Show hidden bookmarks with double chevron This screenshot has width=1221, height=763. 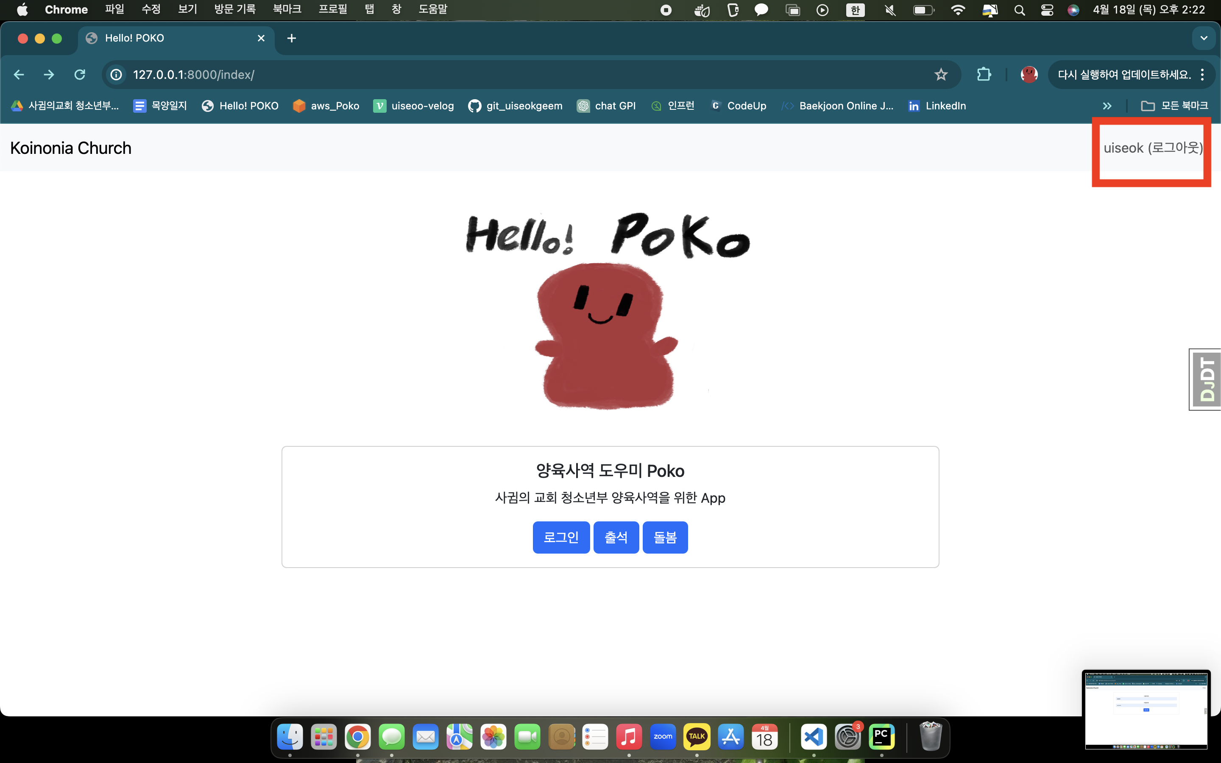(1107, 106)
